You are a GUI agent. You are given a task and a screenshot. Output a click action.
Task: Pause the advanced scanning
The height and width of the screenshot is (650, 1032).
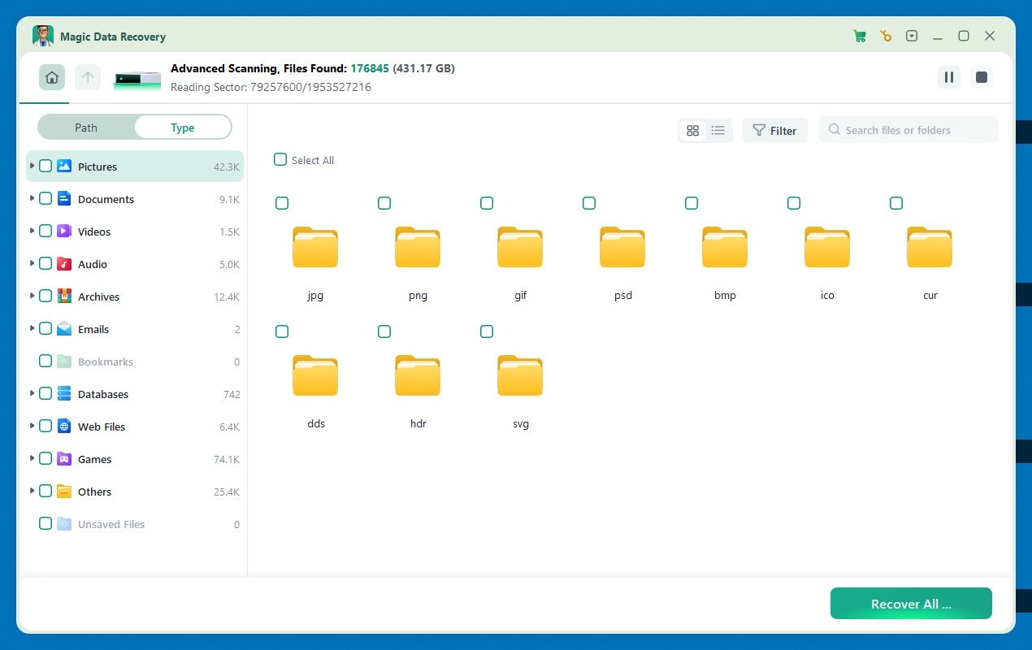click(948, 77)
